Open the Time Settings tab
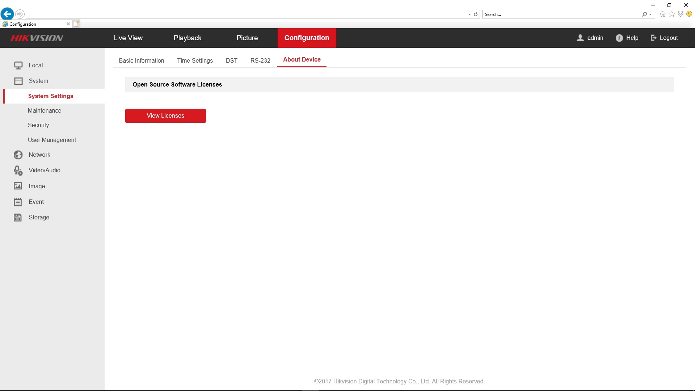The width and height of the screenshot is (695, 391). (x=195, y=61)
